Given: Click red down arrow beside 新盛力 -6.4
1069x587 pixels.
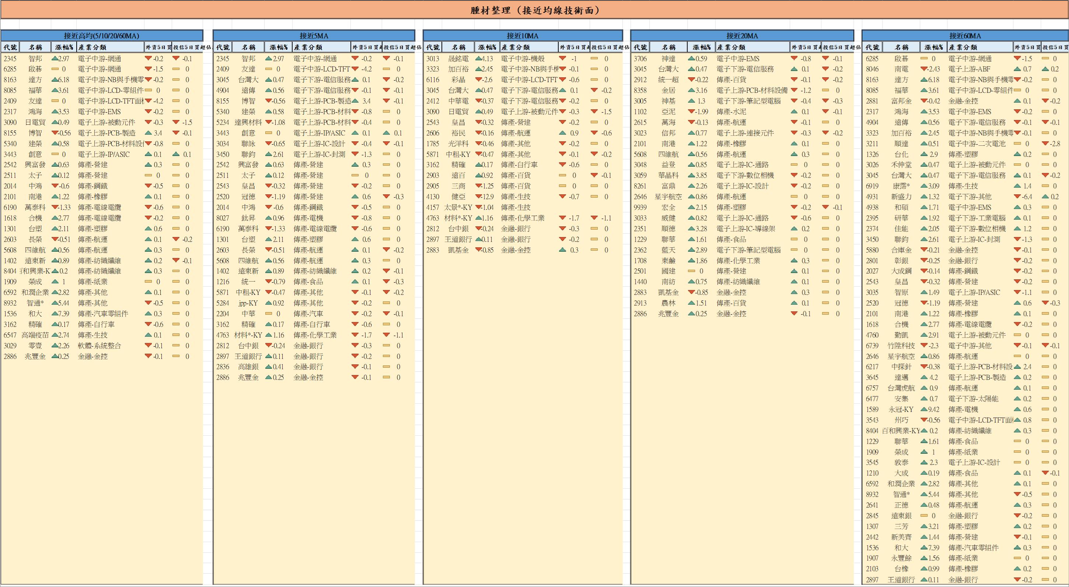Looking at the screenshot, I should pos(1017,197).
